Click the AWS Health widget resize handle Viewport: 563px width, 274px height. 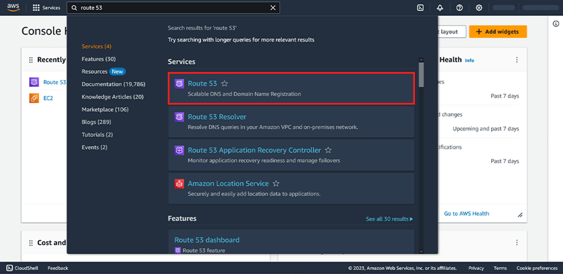[520, 215]
